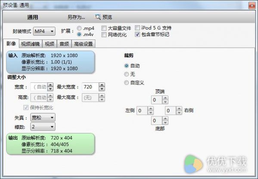Select 无 cropping radio button
This screenshot has width=258, height=179.
[x=126, y=74]
